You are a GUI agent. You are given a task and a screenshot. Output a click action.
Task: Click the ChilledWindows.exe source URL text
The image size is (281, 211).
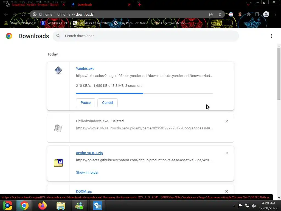tap(144, 128)
